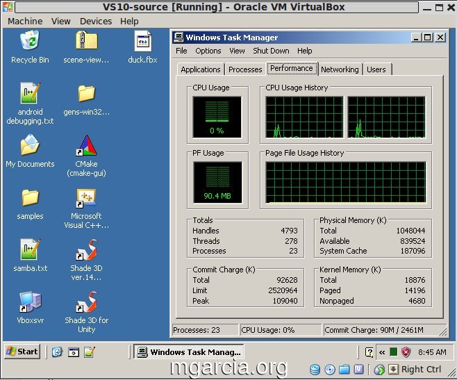Click the 8:45 AM taskbar clock
The image size is (457, 380).
(x=432, y=352)
